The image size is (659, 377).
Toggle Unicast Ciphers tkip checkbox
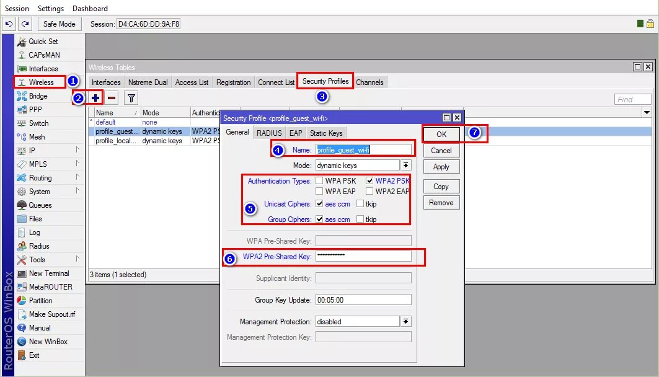point(360,204)
